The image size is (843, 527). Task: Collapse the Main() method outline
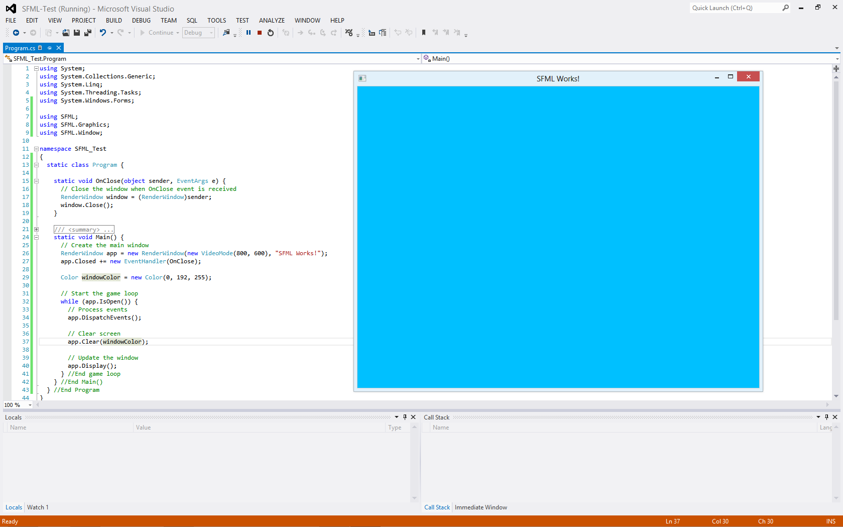(x=36, y=237)
